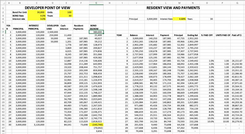Click the Payment column heading
This screenshot has height=134, width=245.
pyautogui.click(x=164, y=35)
